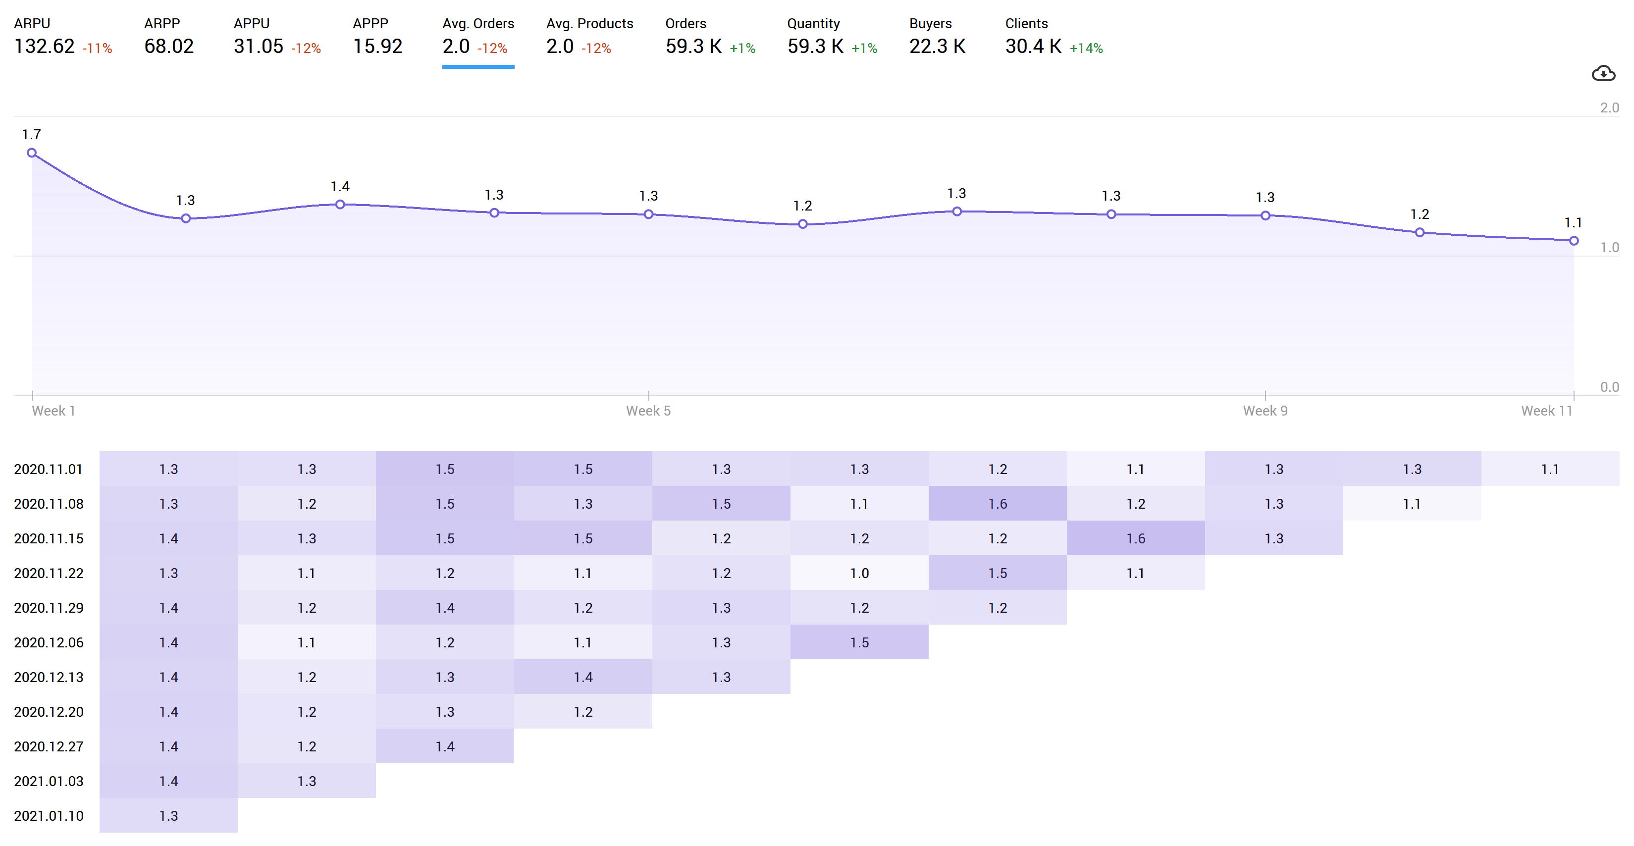This screenshot has height=846, width=1634.
Task: Switch to the Avg. Products tab
Action: tap(590, 37)
